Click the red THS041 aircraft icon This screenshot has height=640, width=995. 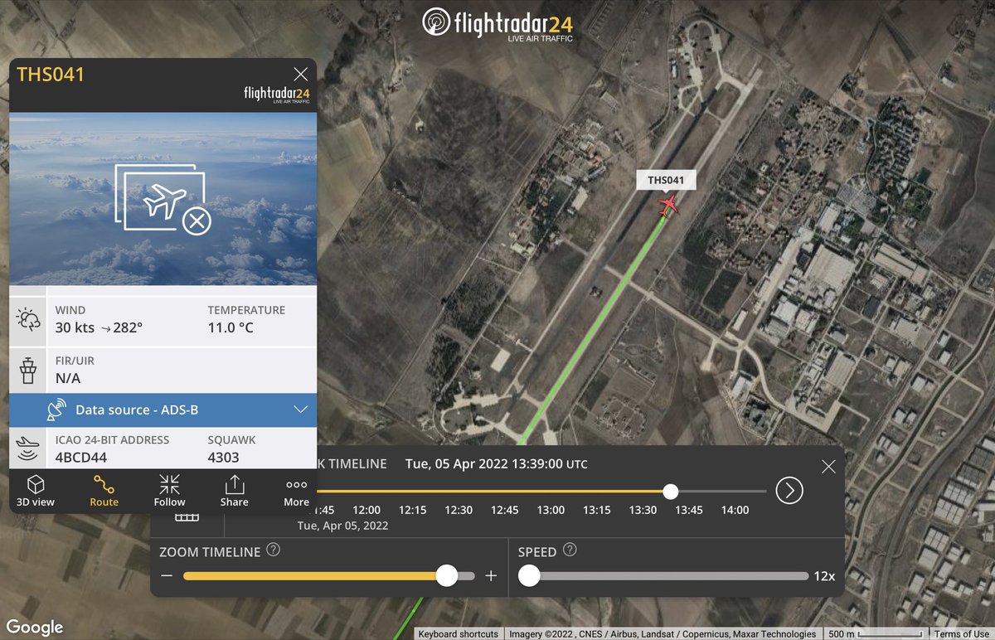point(668,206)
